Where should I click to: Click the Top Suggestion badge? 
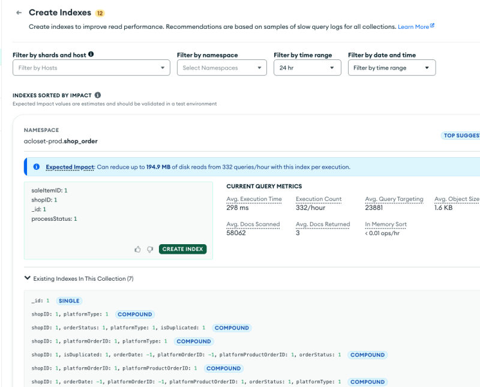click(x=461, y=136)
